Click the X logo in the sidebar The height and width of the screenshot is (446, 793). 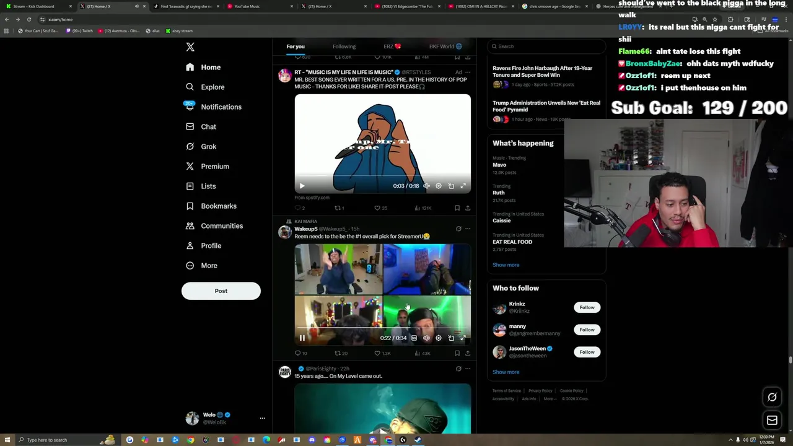coord(190,47)
